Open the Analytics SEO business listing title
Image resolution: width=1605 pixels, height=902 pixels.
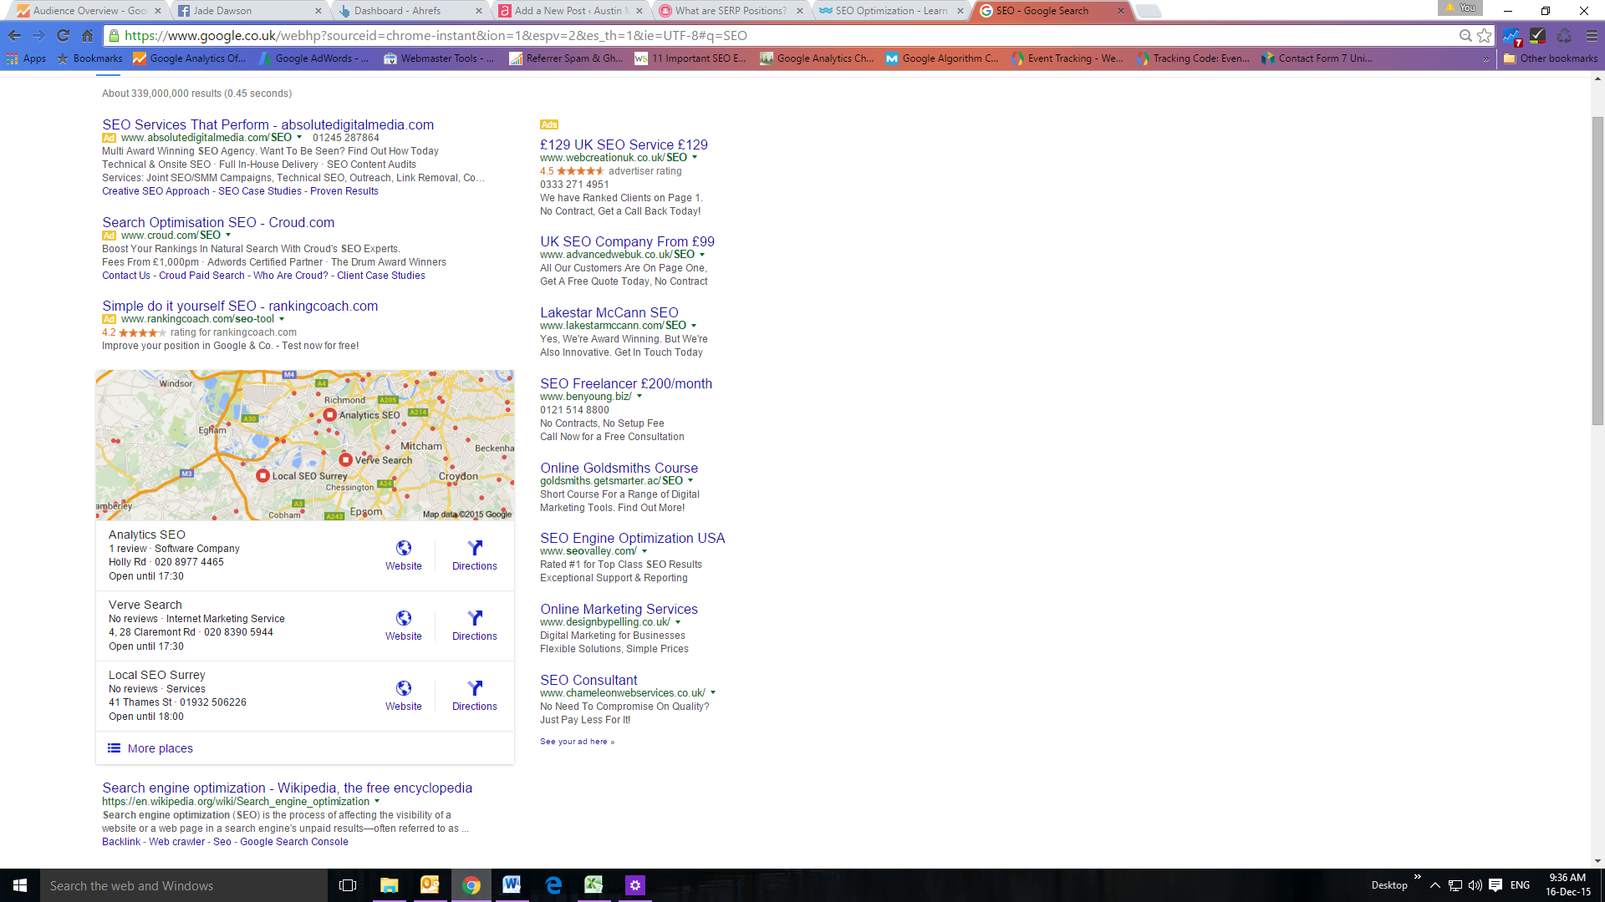[x=147, y=535]
